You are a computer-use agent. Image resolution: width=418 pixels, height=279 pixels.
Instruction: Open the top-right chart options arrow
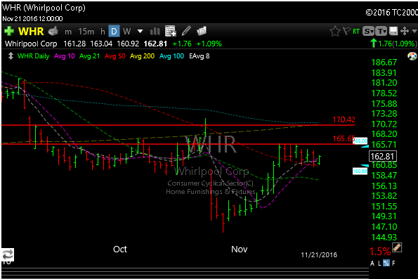414,31
